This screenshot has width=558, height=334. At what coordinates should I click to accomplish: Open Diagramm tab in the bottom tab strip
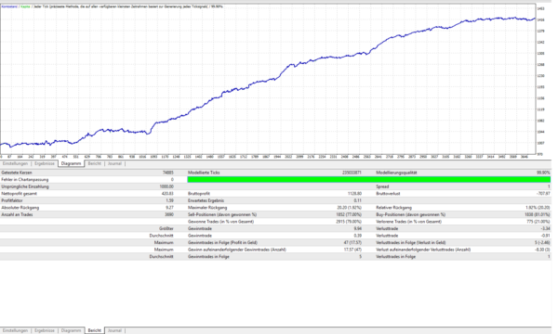72,330
